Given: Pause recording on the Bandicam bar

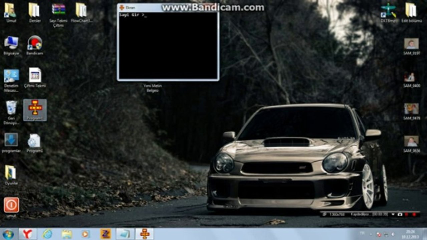Looking at the screenshot, I should 407,214.
